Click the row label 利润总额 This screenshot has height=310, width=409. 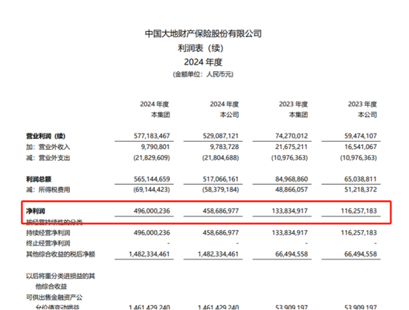[x=39, y=179]
